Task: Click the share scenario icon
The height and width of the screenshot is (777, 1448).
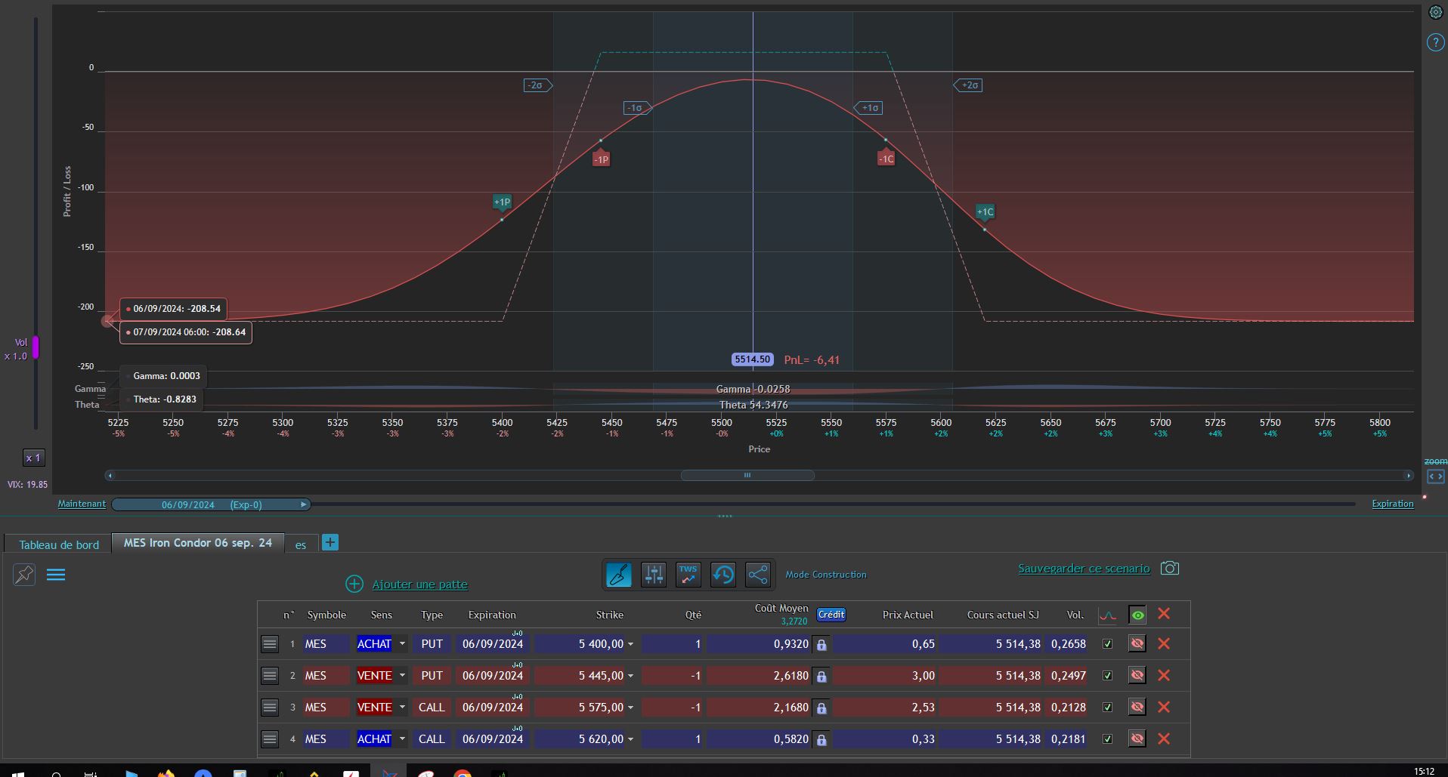Action: pyautogui.click(x=758, y=575)
